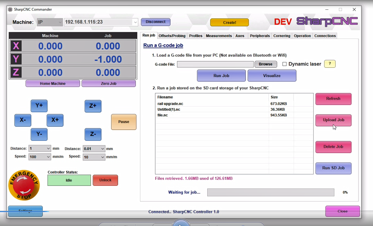Jog the Y axis negative with Y-
The image size is (373, 226).
[39, 134]
